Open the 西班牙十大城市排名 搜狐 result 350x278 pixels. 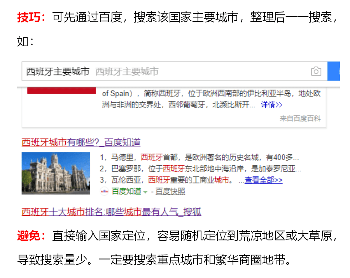point(111,212)
